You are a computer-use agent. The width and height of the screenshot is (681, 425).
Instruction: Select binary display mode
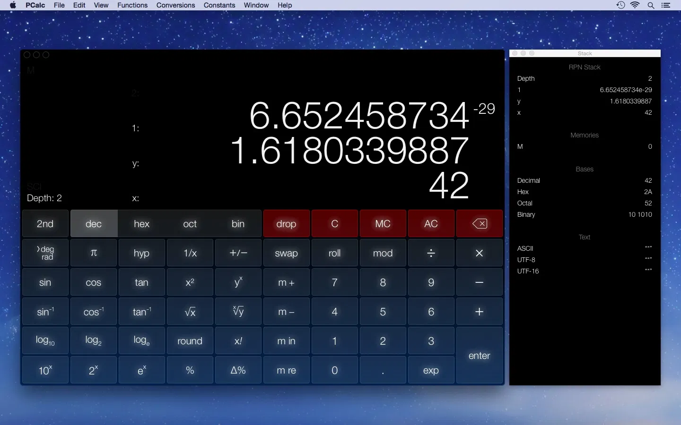coord(238,223)
